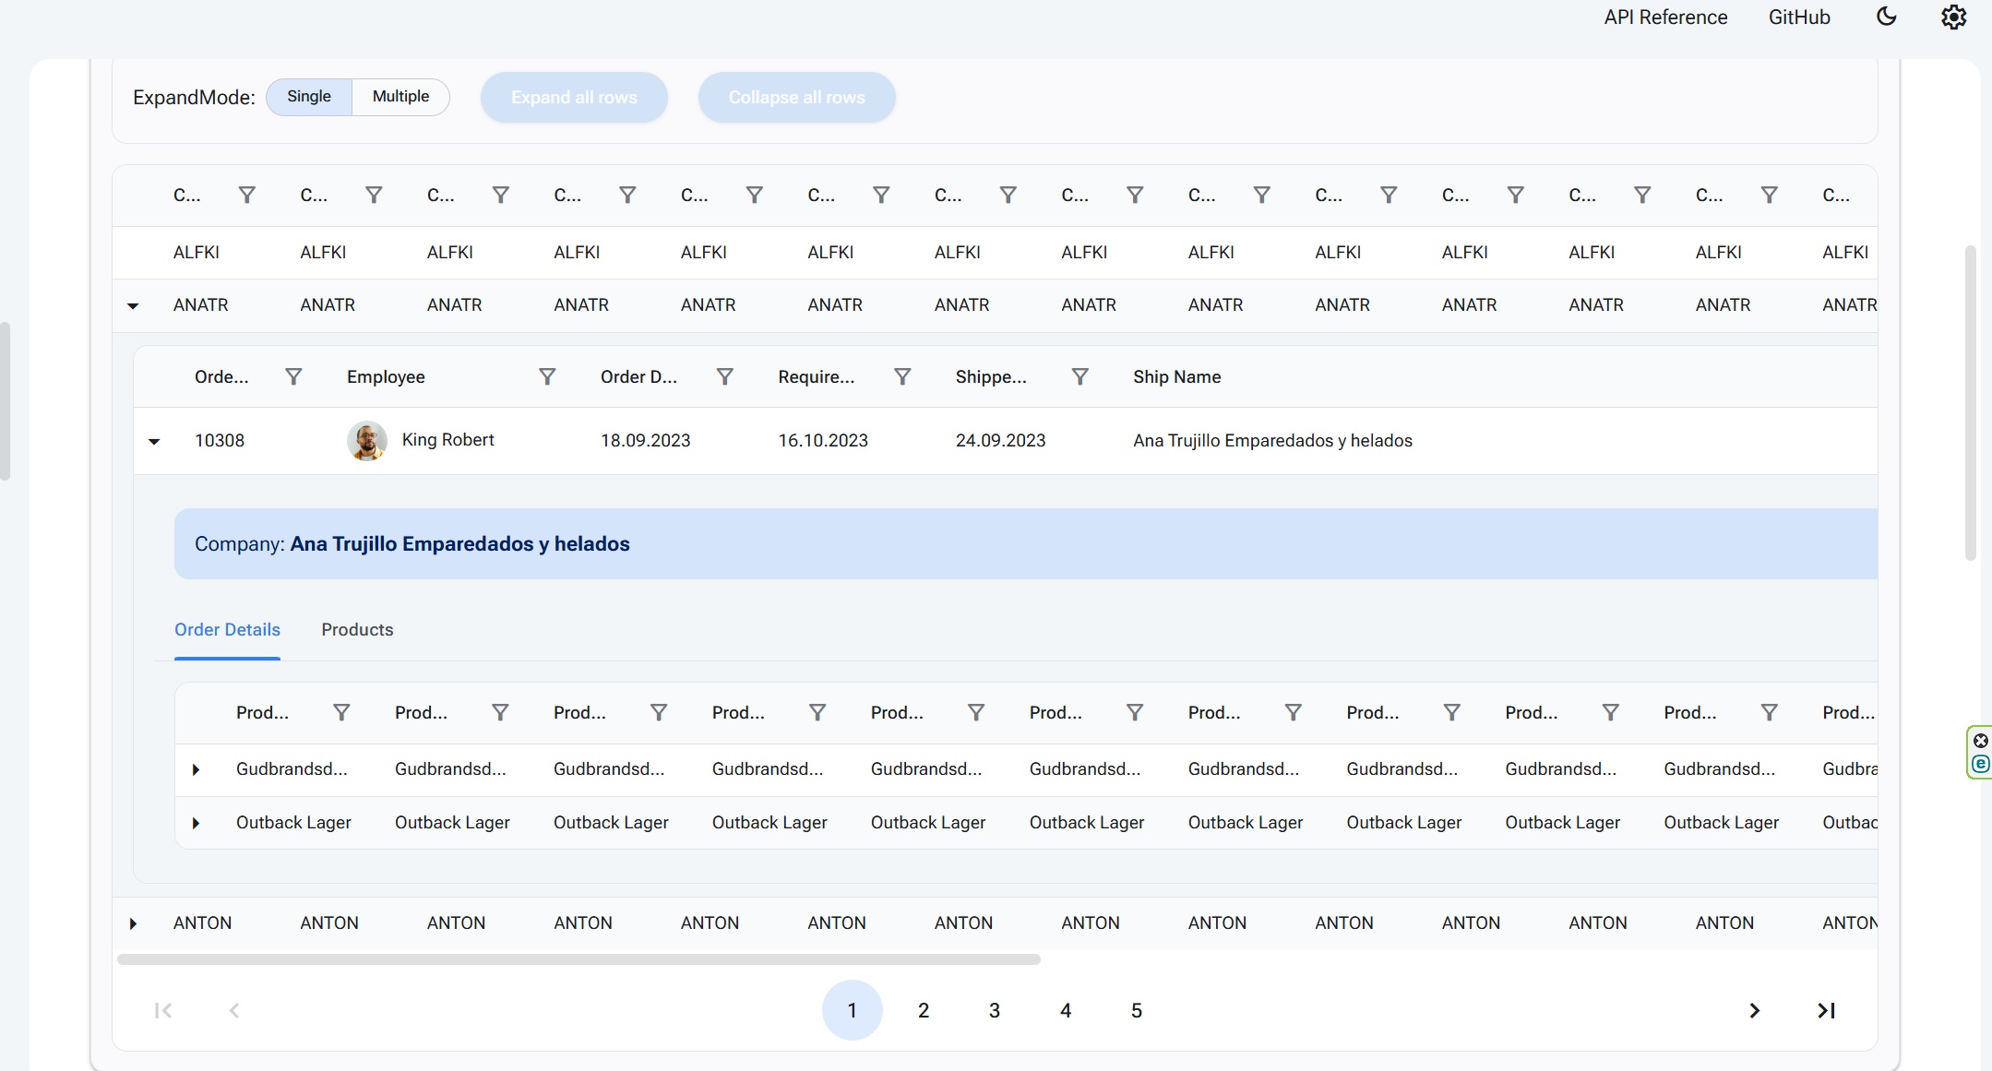The width and height of the screenshot is (1992, 1071).
Task: Toggle dark mode moon icon
Action: [x=1887, y=17]
